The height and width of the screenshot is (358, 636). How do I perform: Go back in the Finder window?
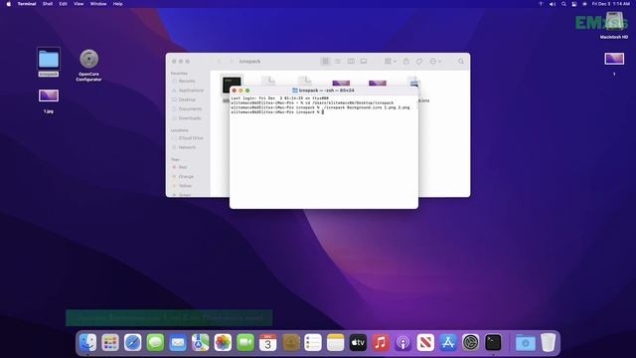click(x=220, y=61)
